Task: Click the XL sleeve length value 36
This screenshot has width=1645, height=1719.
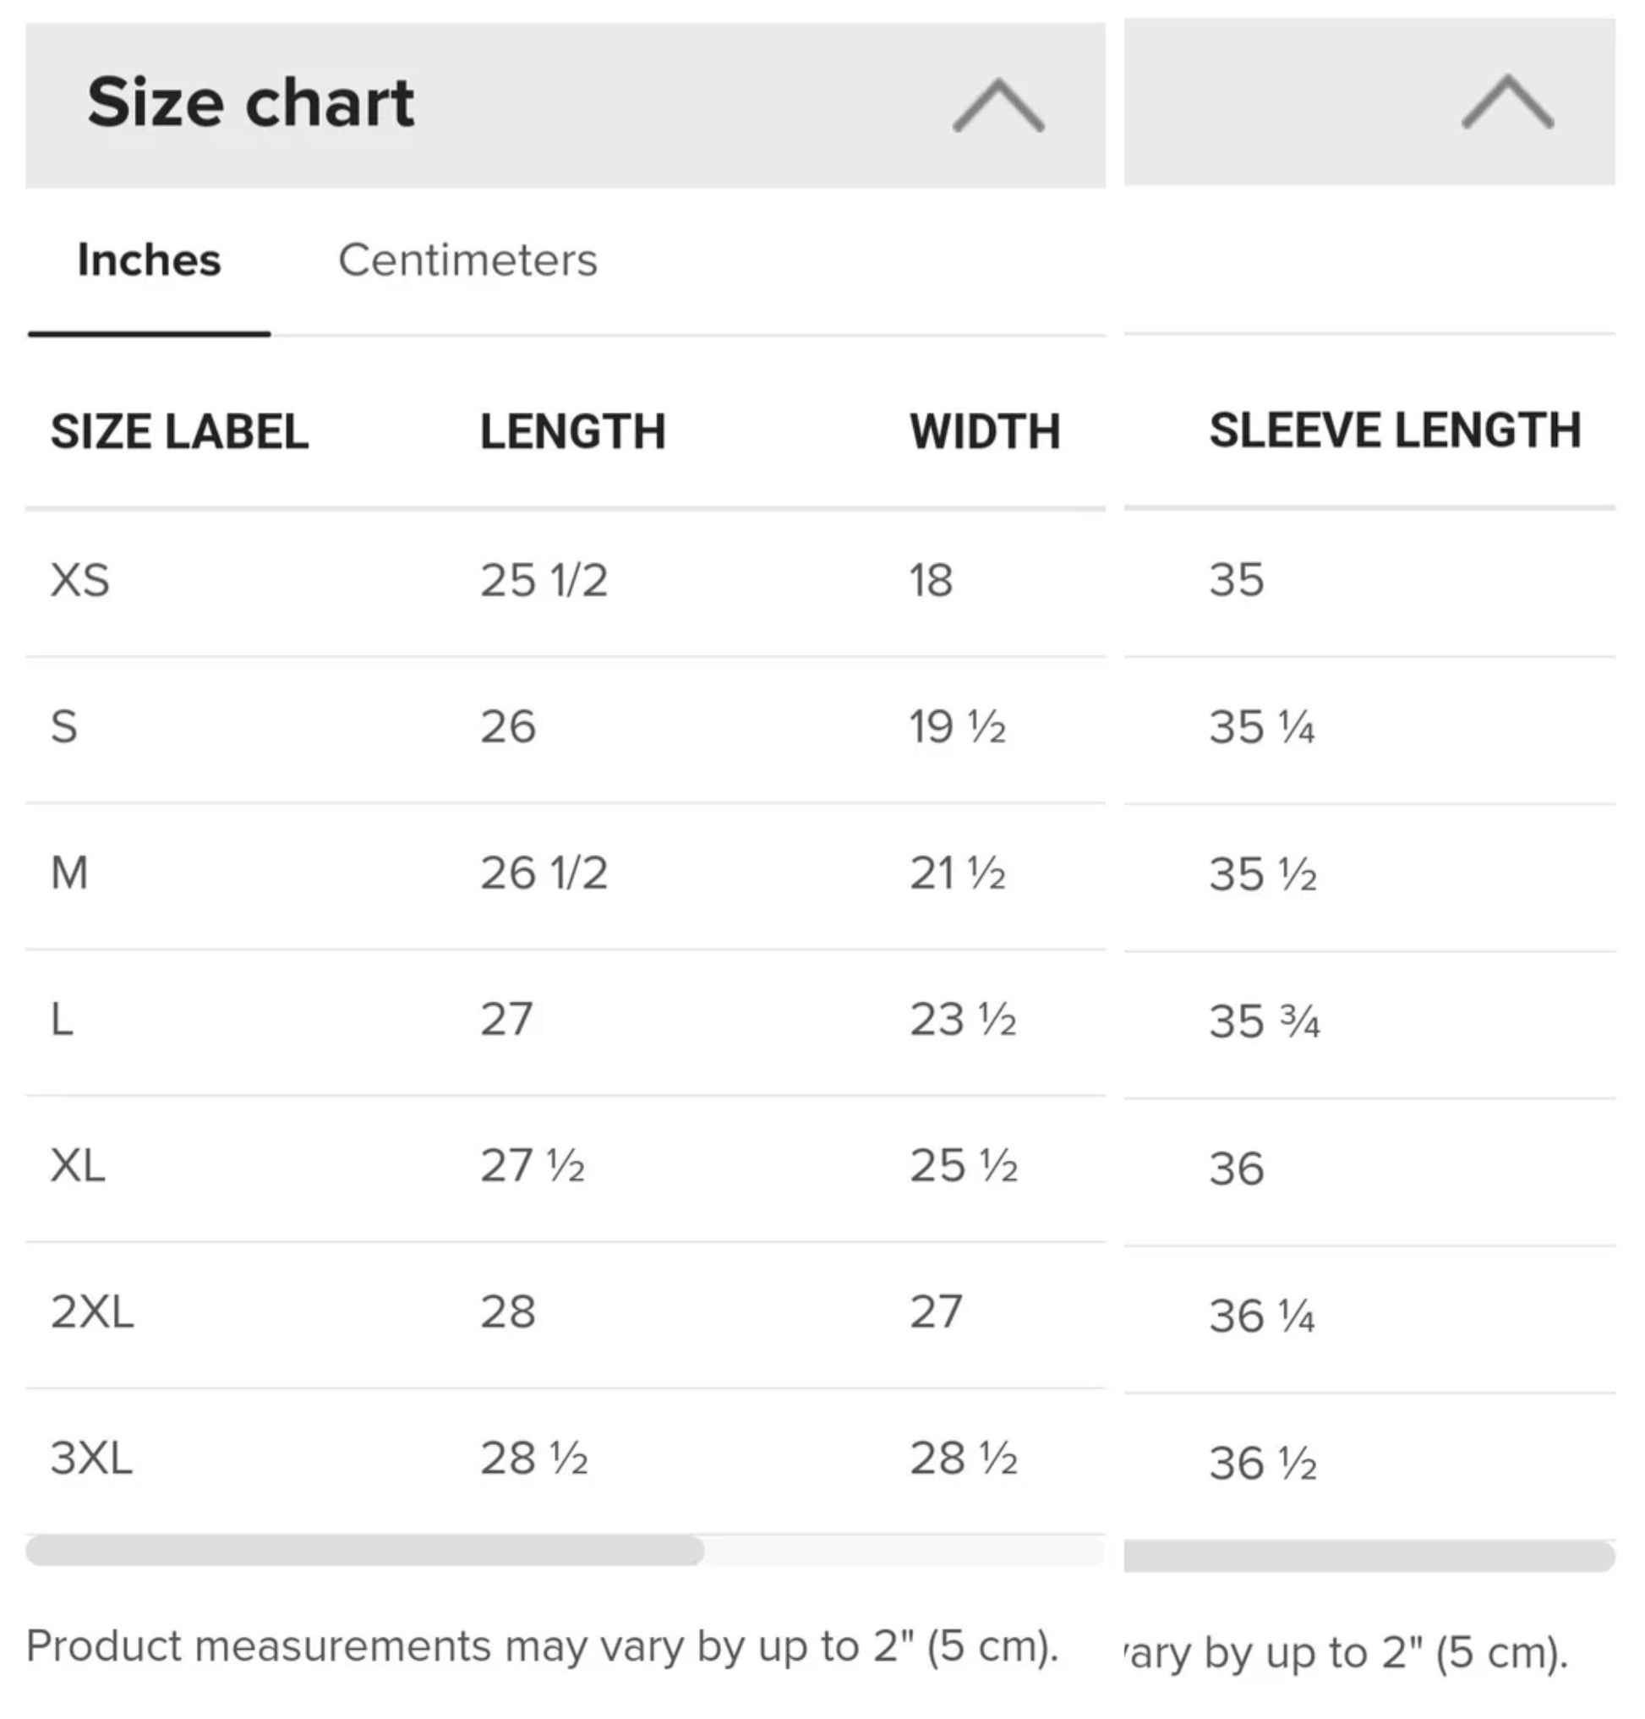Action: pyautogui.click(x=1237, y=1169)
